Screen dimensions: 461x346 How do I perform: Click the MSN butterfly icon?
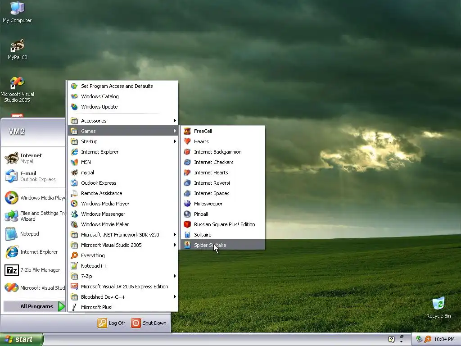[x=74, y=162]
